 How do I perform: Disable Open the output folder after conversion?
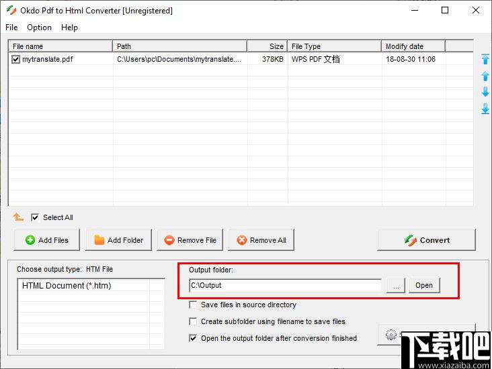[193, 338]
